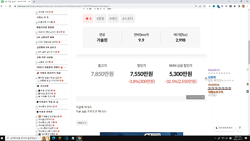Viewport: 250px width, 141px height.
Task: Jump to top with the up-arrow button
Action: [240, 128]
